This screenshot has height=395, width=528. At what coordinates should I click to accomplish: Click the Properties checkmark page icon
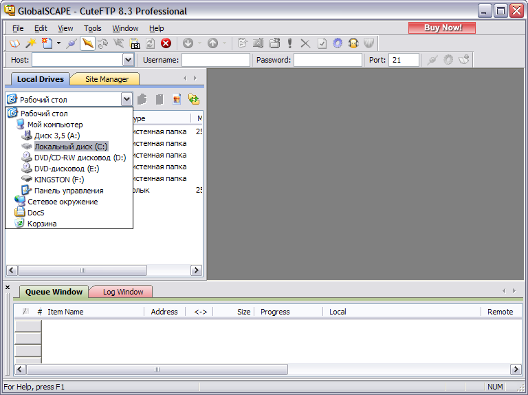pos(322,43)
